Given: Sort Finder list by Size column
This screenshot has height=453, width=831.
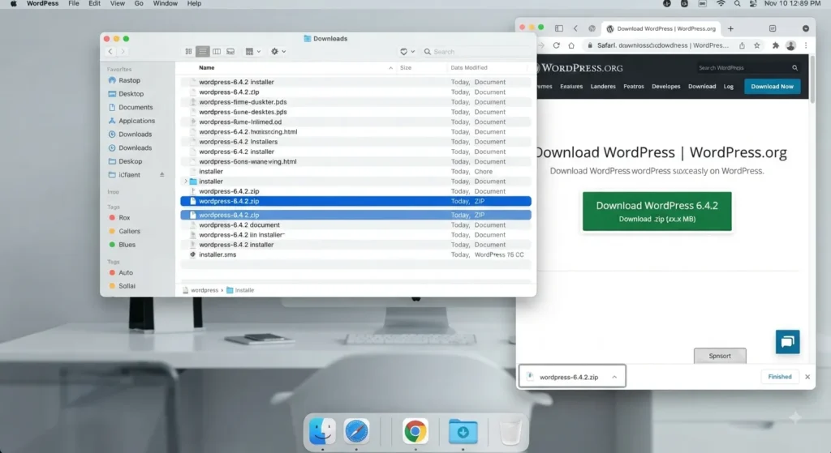Looking at the screenshot, I should (x=406, y=68).
